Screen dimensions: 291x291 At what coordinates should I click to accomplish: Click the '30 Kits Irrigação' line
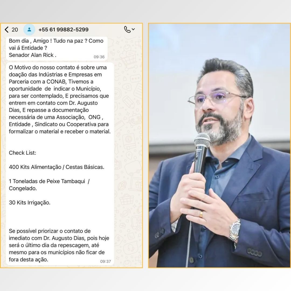[x=30, y=203]
